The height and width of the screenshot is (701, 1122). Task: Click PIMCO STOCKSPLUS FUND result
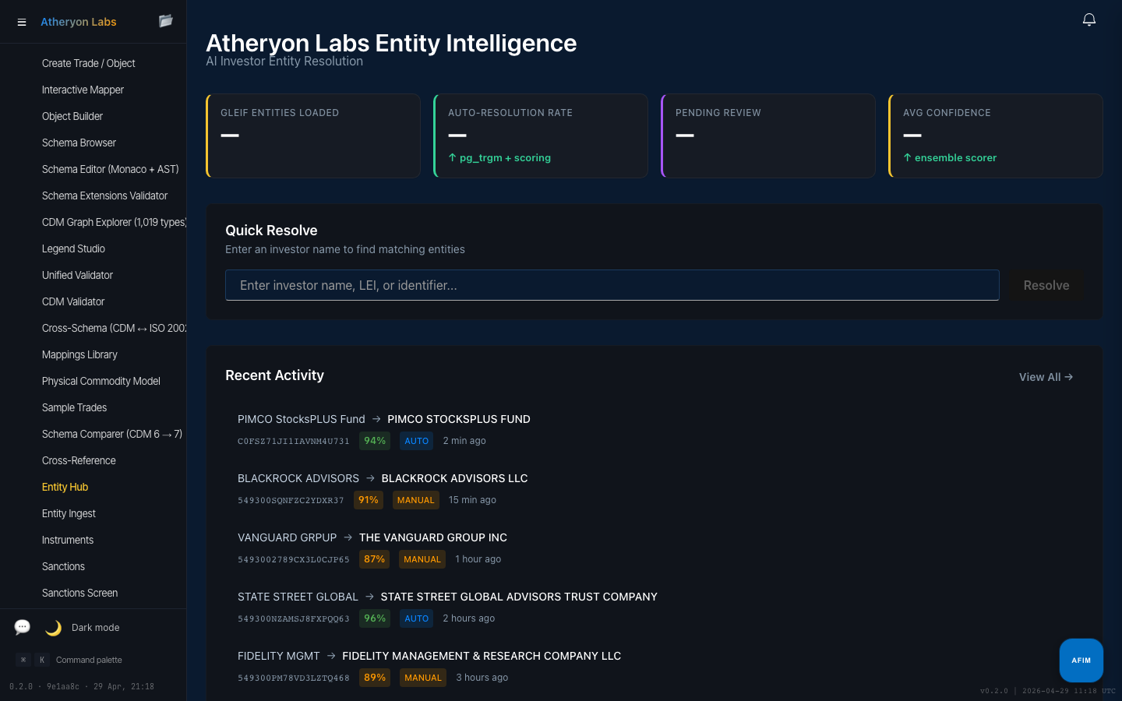(x=459, y=419)
